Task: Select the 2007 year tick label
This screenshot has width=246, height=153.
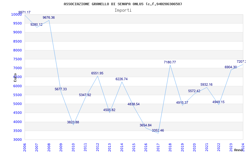Action: (37, 147)
